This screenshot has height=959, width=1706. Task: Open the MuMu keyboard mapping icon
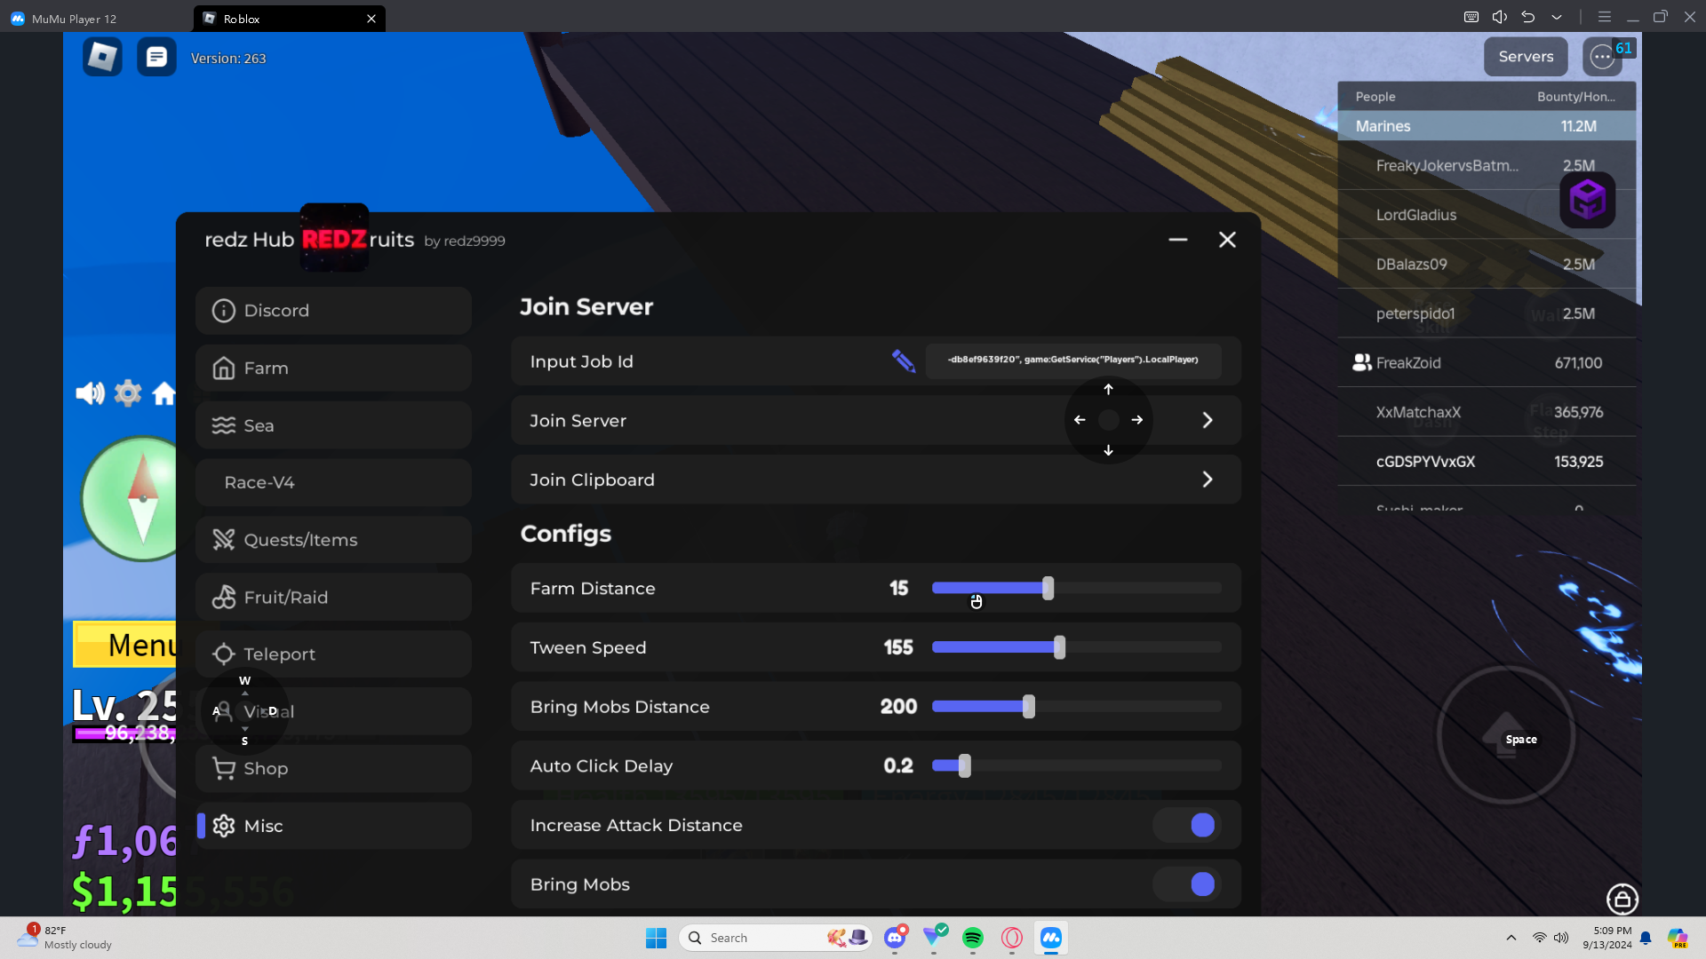1471,17
